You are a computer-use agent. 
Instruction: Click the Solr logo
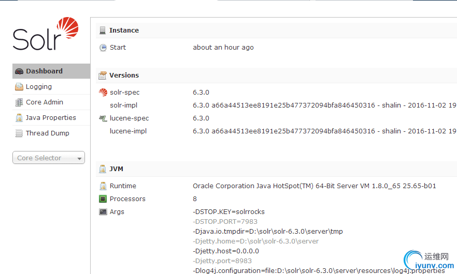[46, 34]
